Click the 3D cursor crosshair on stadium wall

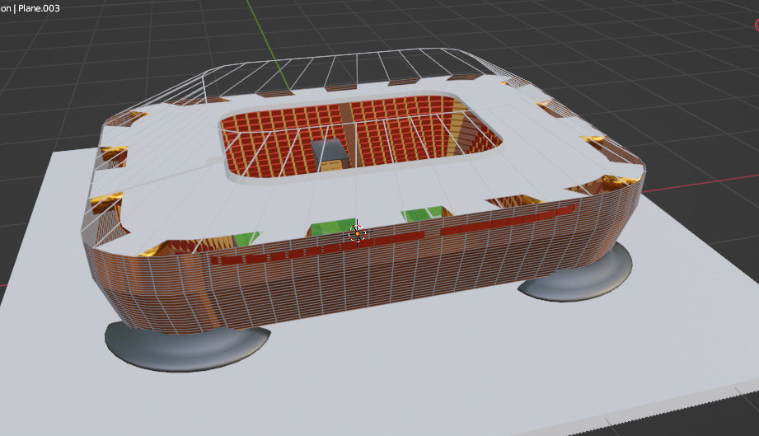coord(357,234)
